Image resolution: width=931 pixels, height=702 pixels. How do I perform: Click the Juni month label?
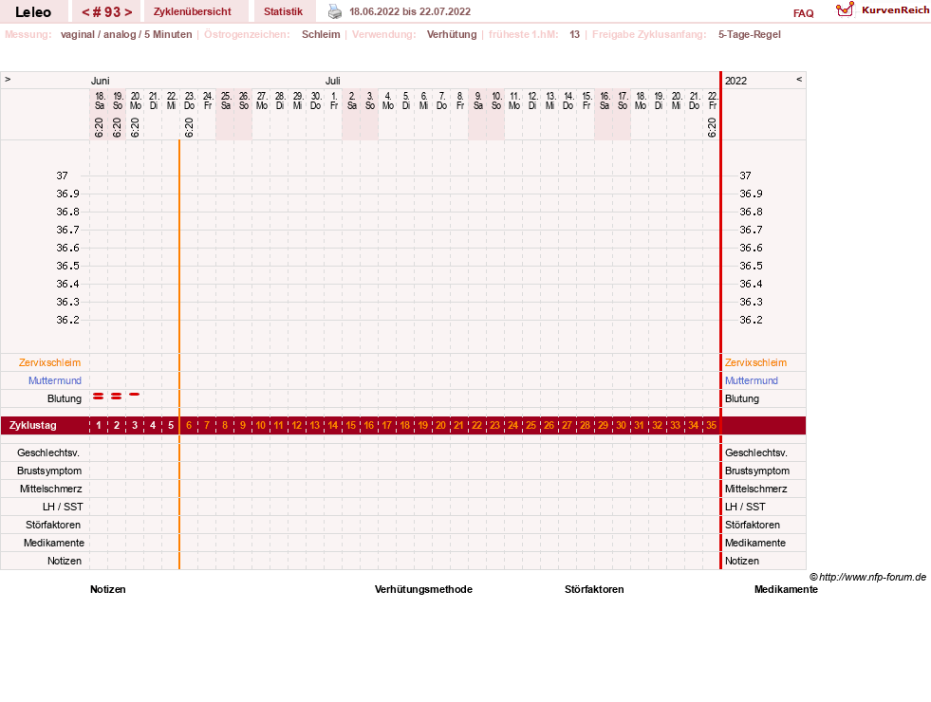tap(101, 81)
